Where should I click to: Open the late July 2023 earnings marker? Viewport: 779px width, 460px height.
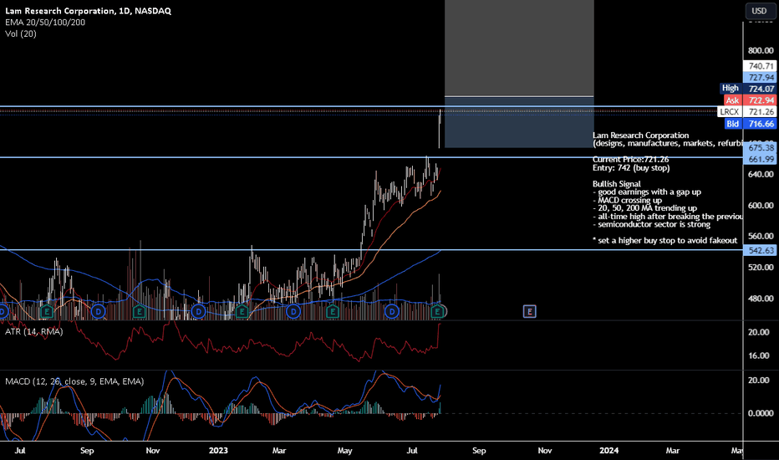point(437,312)
